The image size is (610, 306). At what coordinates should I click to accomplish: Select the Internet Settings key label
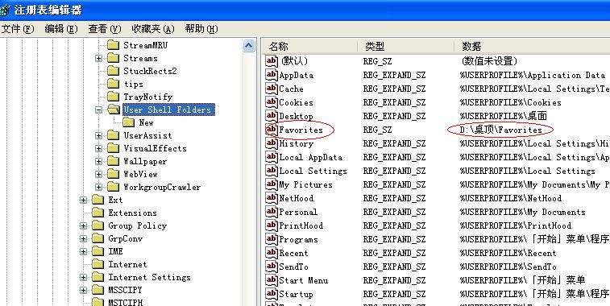point(149,278)
